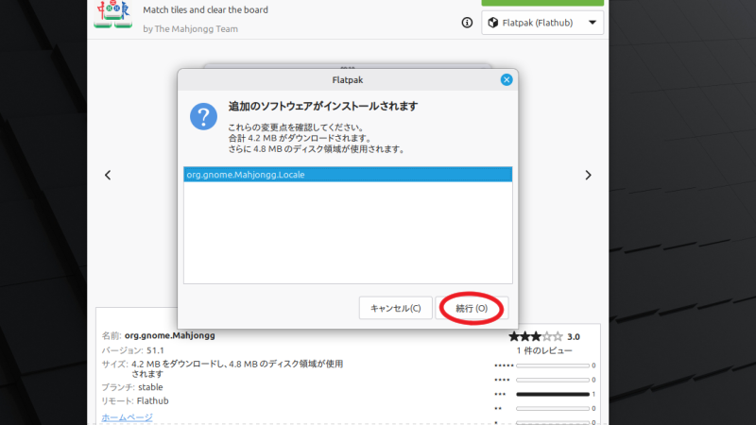Click the question mark dialog icon
Viewport: 756px width, 425px height.
[x=203, y=116]
